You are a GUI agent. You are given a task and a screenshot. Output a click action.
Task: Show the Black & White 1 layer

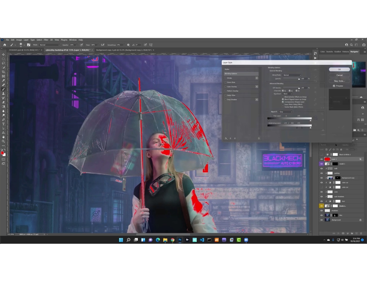pyautogui.click(x=322, y=154)
